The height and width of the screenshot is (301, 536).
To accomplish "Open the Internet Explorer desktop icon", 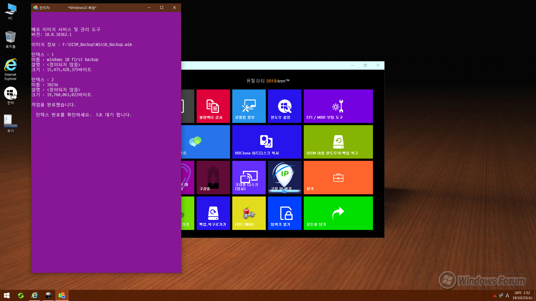I will (10, 70).
